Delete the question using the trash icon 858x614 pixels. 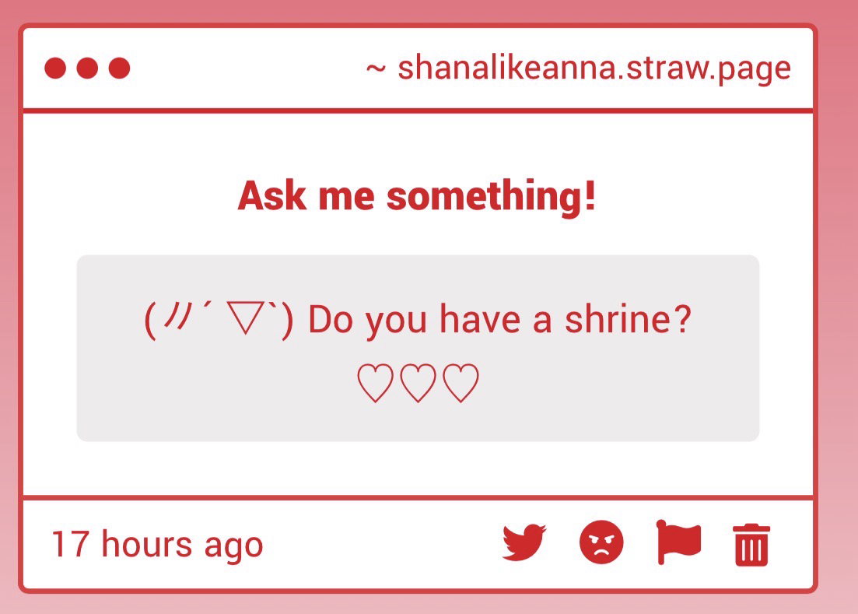pos(751,545)
